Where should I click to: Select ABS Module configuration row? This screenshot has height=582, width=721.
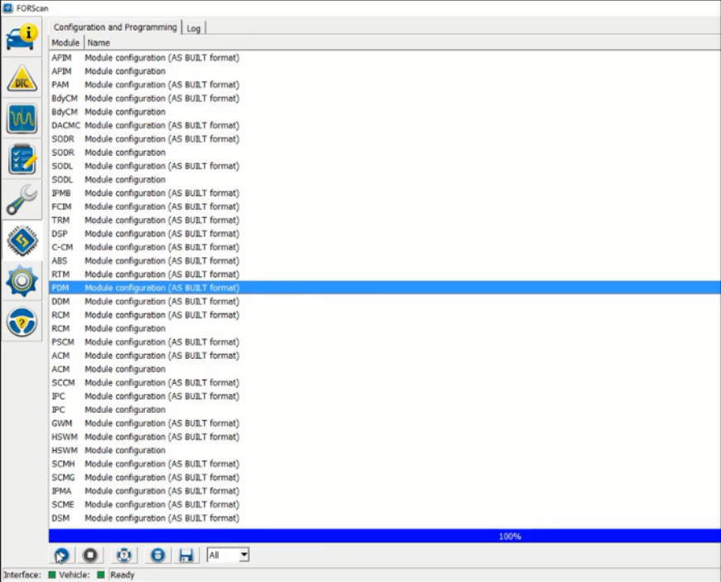pyautogui.click(x=385, y=261)
